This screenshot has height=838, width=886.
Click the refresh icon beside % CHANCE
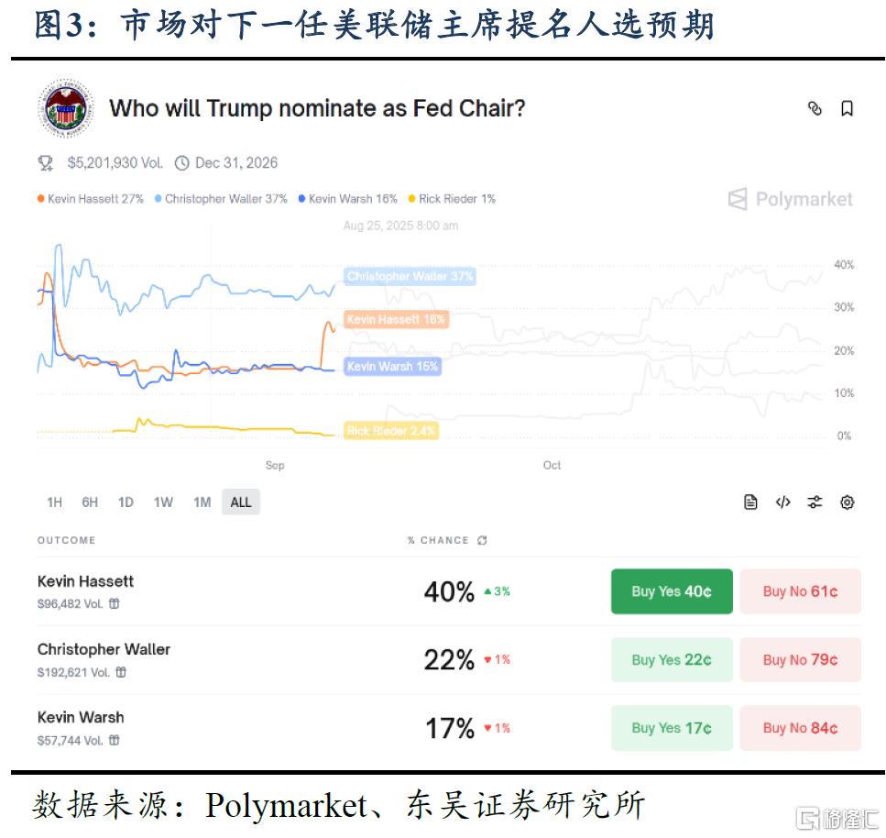click(482, 541)
